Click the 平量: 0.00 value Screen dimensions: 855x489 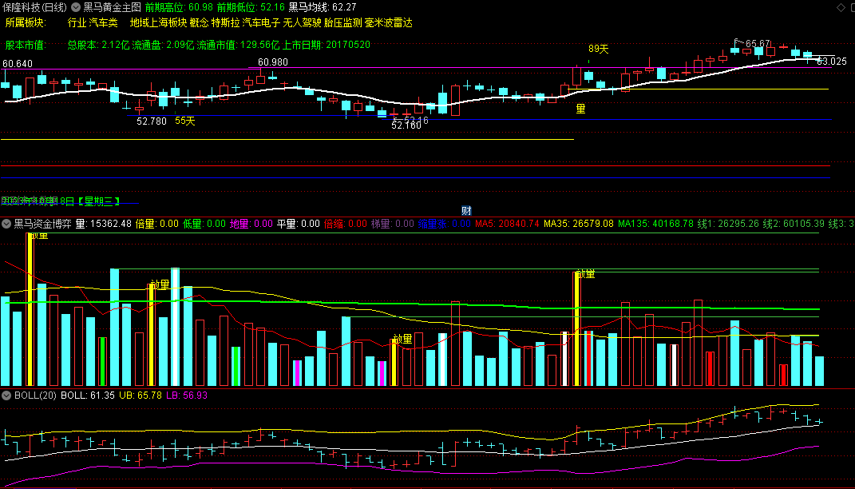[299, 224]
